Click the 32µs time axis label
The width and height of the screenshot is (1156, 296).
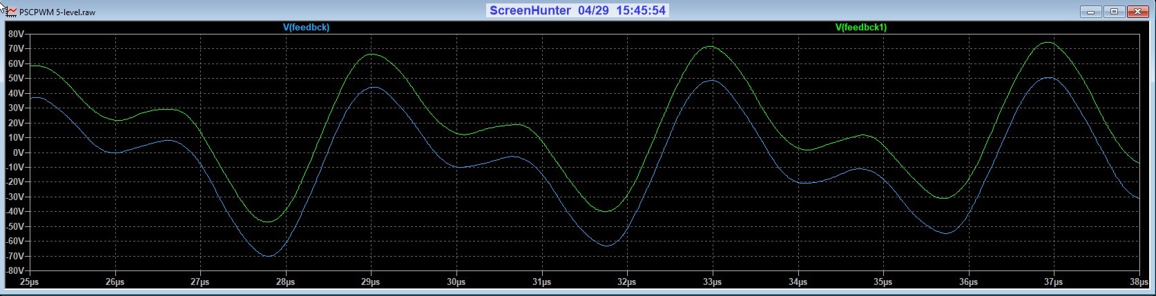tap(627, 282)
